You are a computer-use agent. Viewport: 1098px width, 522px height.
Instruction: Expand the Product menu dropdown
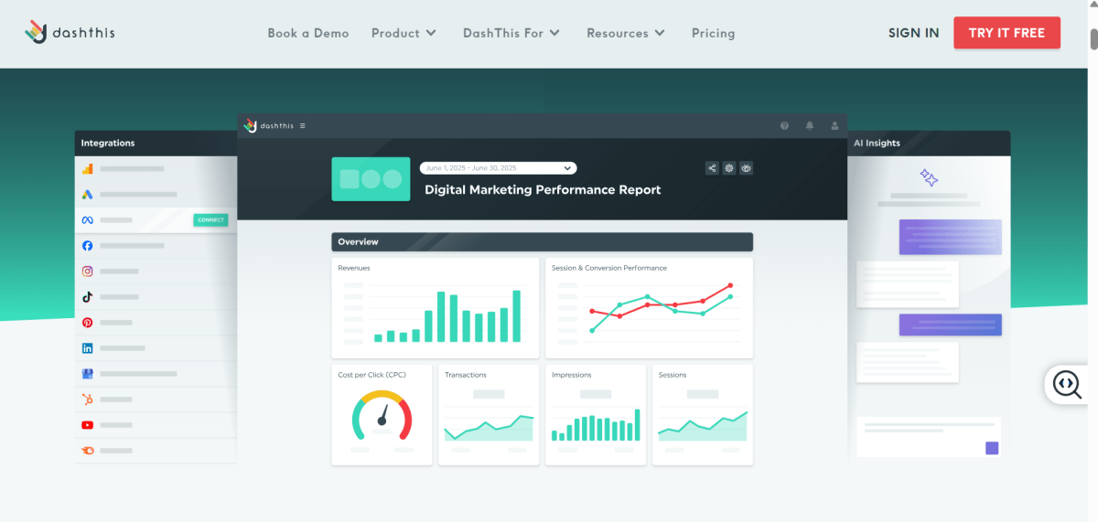(x=404, y=33)
